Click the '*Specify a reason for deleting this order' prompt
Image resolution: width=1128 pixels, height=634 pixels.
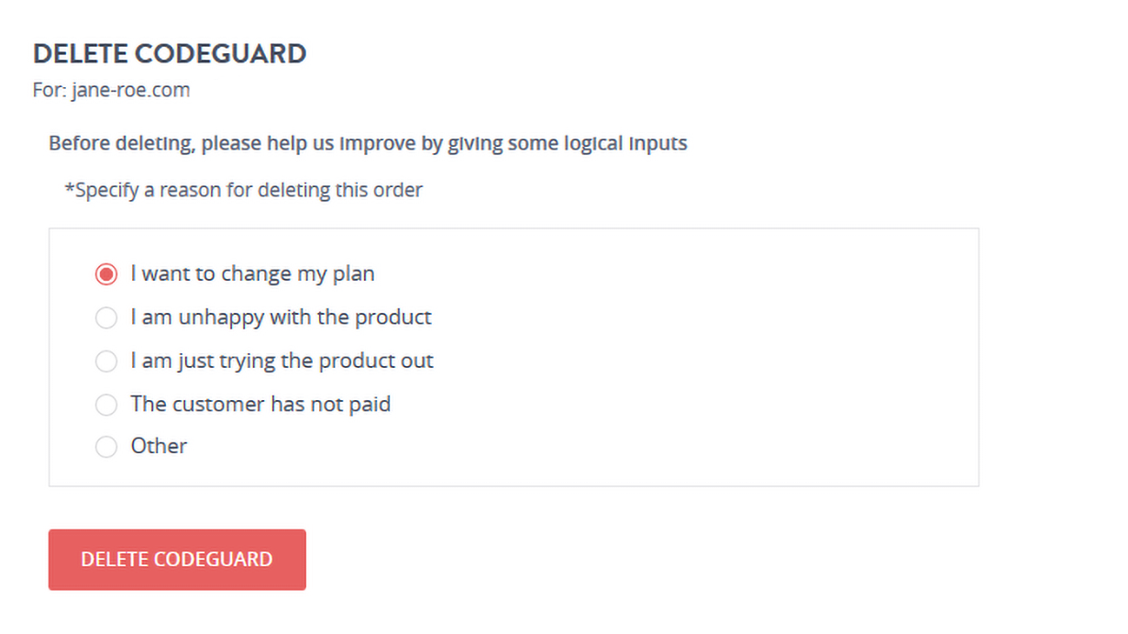[x=243, y=191]
